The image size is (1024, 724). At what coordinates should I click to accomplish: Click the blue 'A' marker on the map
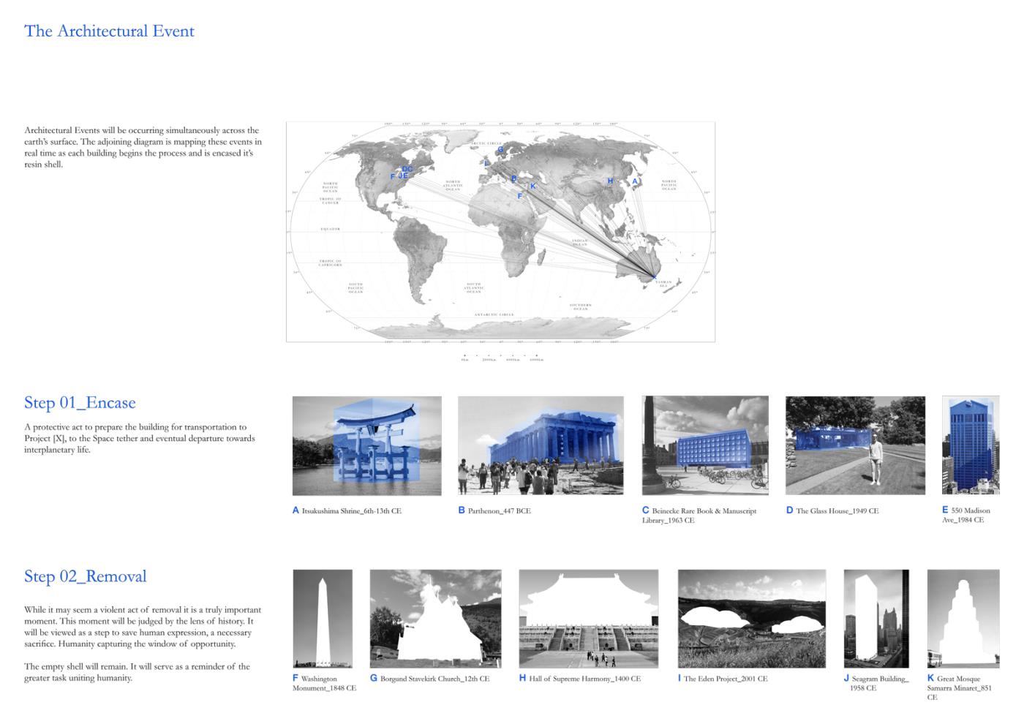tap(635, 181)
